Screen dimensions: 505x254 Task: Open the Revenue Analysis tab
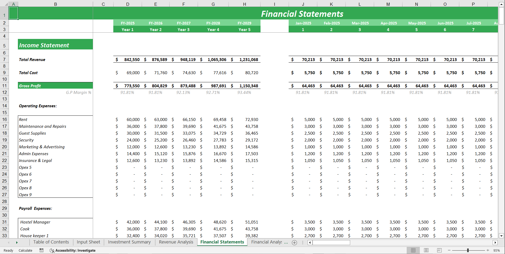pyautogui.click(x=176, y=242)
